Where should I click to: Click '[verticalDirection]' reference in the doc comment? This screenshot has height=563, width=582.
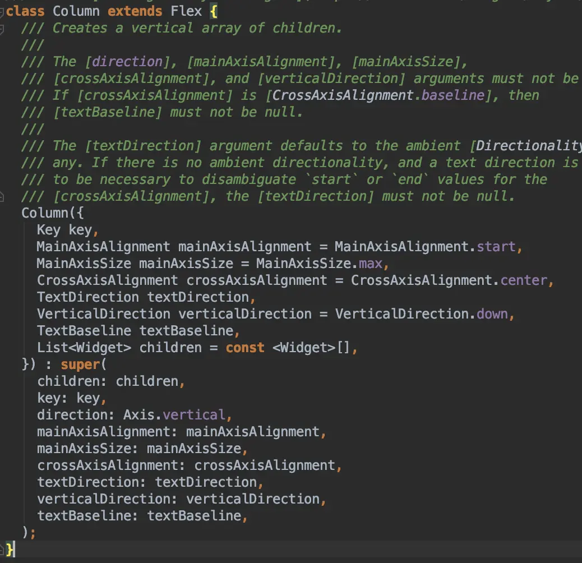pos(331,79)
